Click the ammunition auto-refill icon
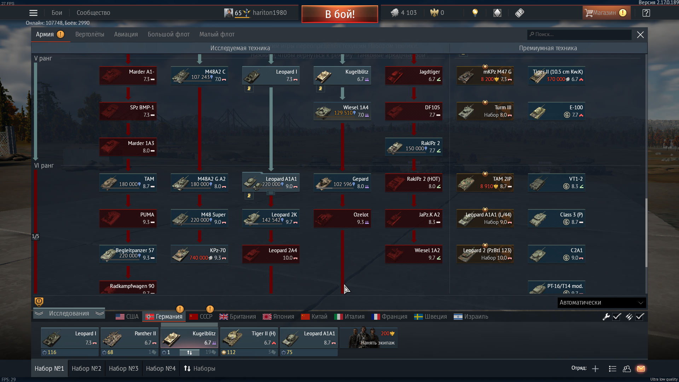This screenshot has width=679, height=382. [x=629, y=317]
